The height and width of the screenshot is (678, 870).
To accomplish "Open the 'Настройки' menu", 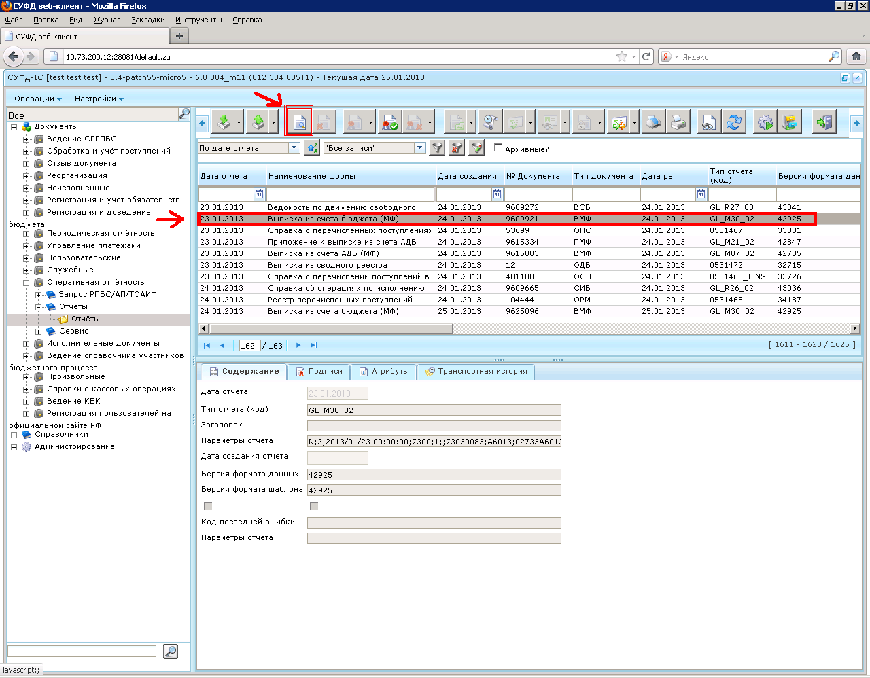I will (99, 99).
